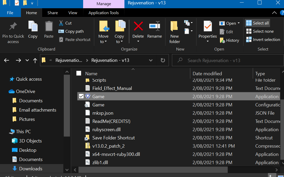Open Downloads in navigation pane

click(x=31, y=169)
